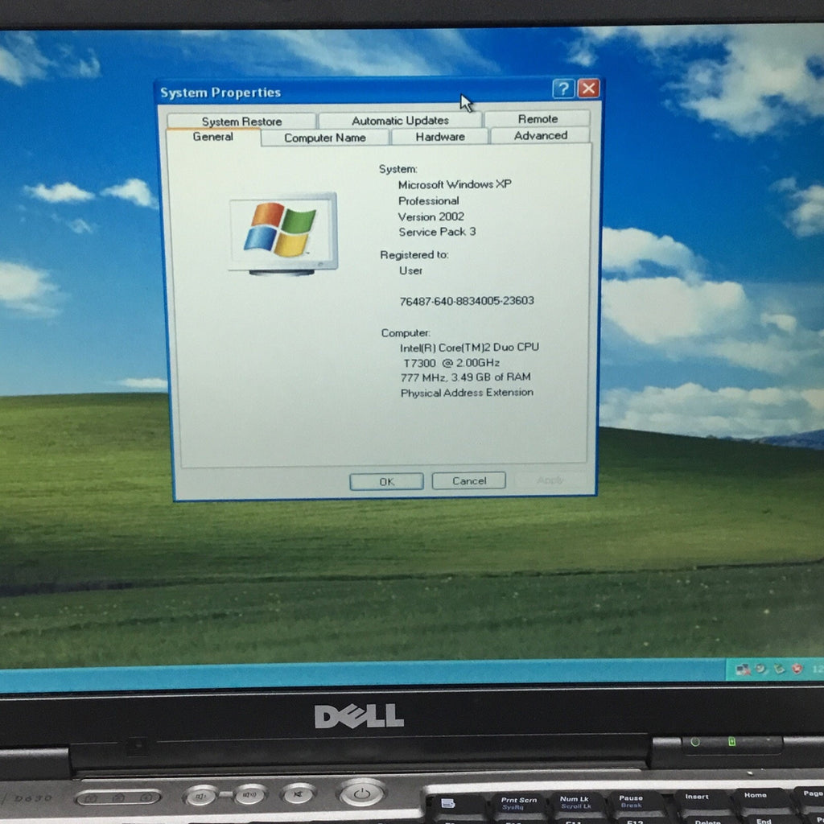Select the Remote tab

538,118
